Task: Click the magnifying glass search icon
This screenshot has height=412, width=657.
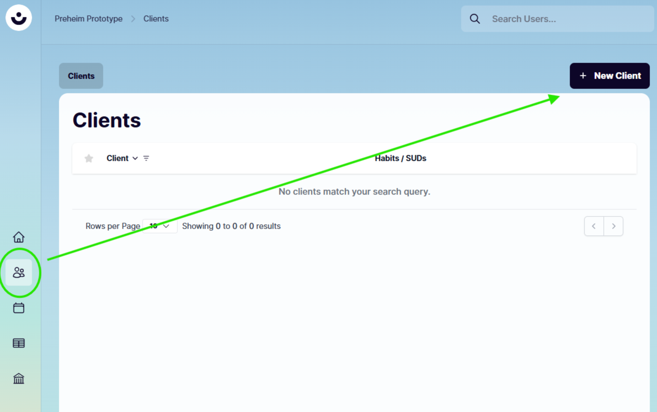Action: point(475,19)
